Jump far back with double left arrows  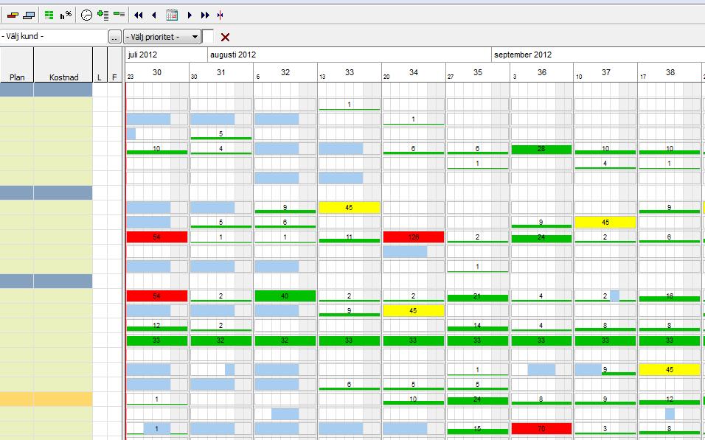point(139,15)
